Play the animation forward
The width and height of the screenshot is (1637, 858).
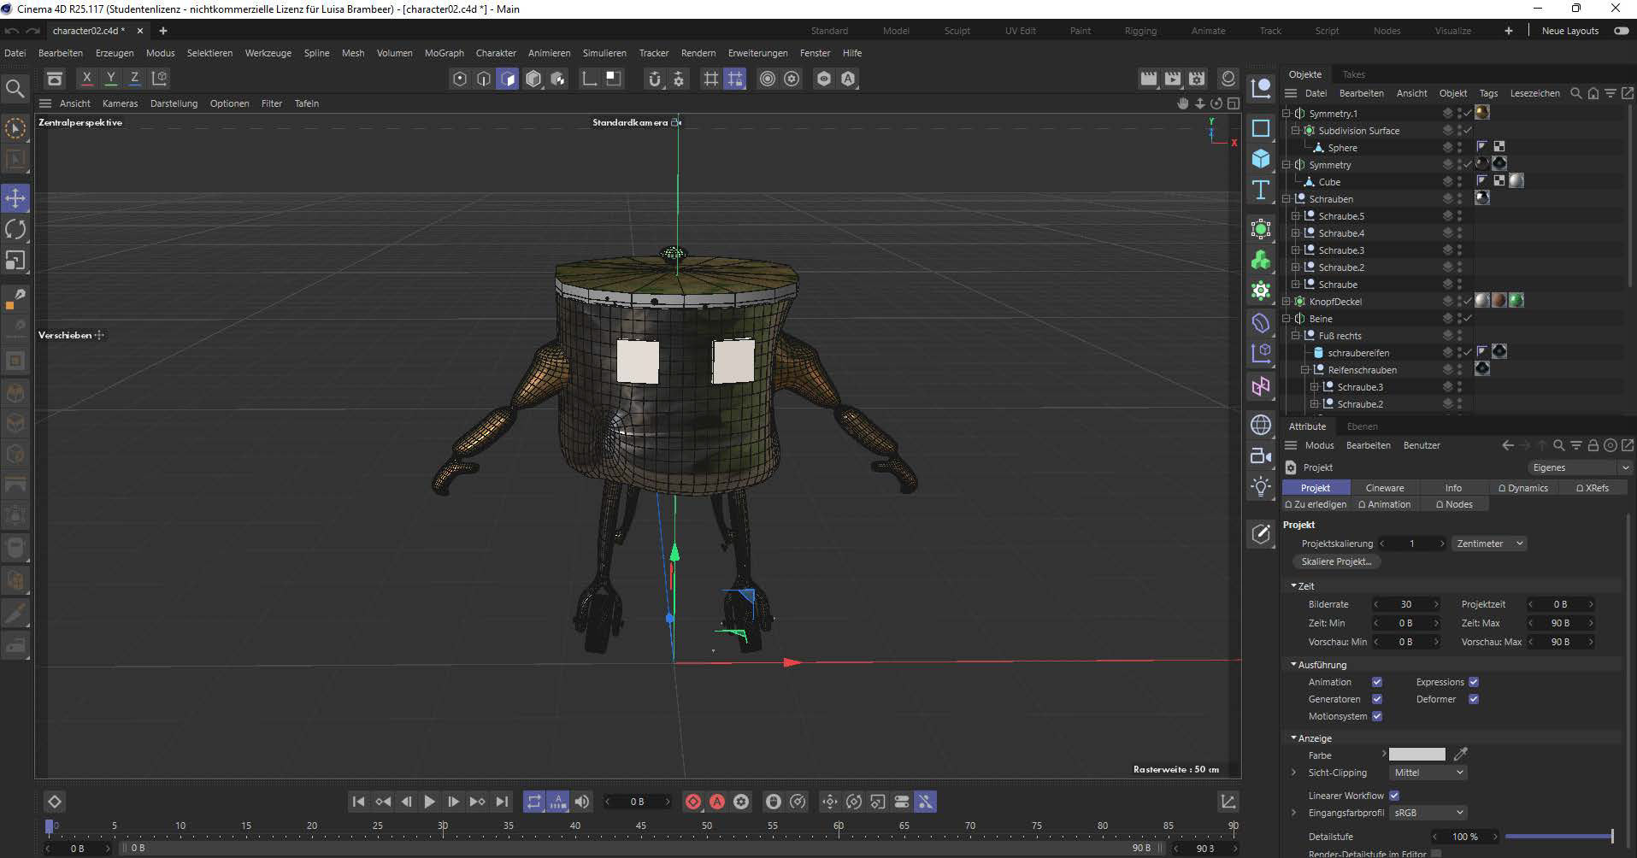click(x=430, y=802)
